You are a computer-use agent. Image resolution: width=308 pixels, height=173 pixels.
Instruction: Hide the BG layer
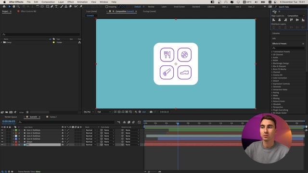(2, 145)
